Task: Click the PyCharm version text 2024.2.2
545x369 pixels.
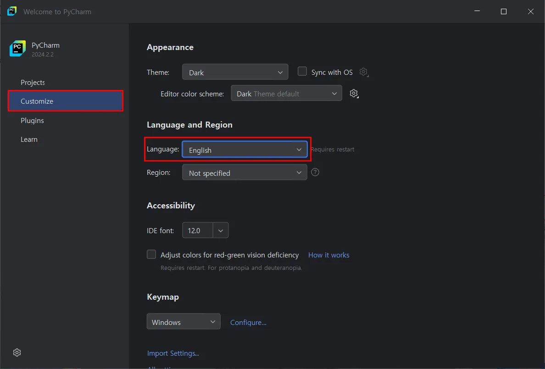Action: [x=42, y=54]
